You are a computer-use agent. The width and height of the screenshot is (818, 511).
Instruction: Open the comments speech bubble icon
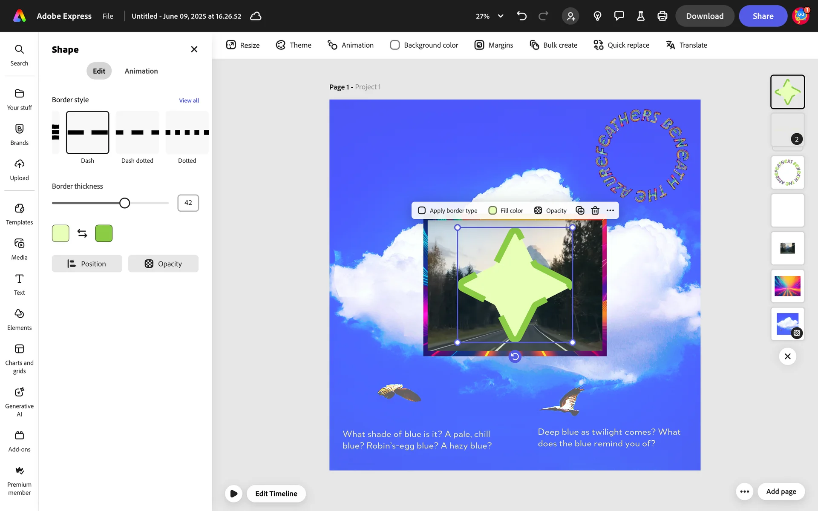(619, 16)
